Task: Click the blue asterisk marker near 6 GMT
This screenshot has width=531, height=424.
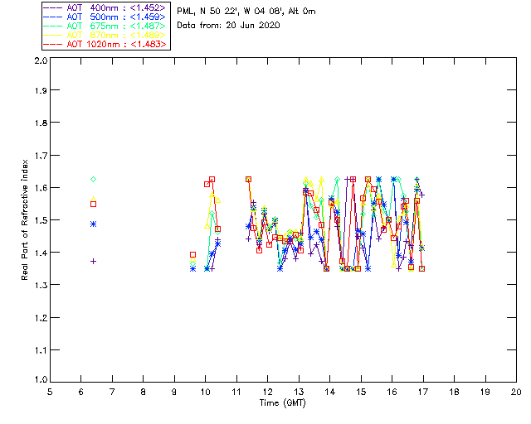Action: click(x=94, y=224)
